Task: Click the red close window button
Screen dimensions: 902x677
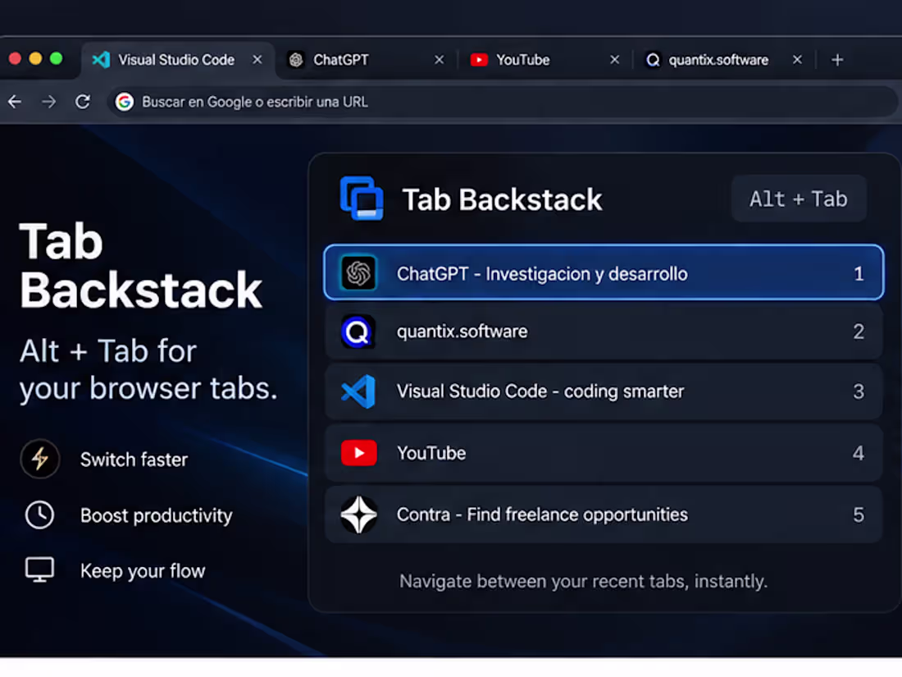Action: pyautogui.click(x=15, y=58)
